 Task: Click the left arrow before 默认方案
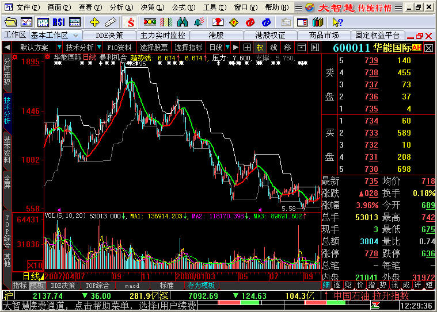coord(7,48)
